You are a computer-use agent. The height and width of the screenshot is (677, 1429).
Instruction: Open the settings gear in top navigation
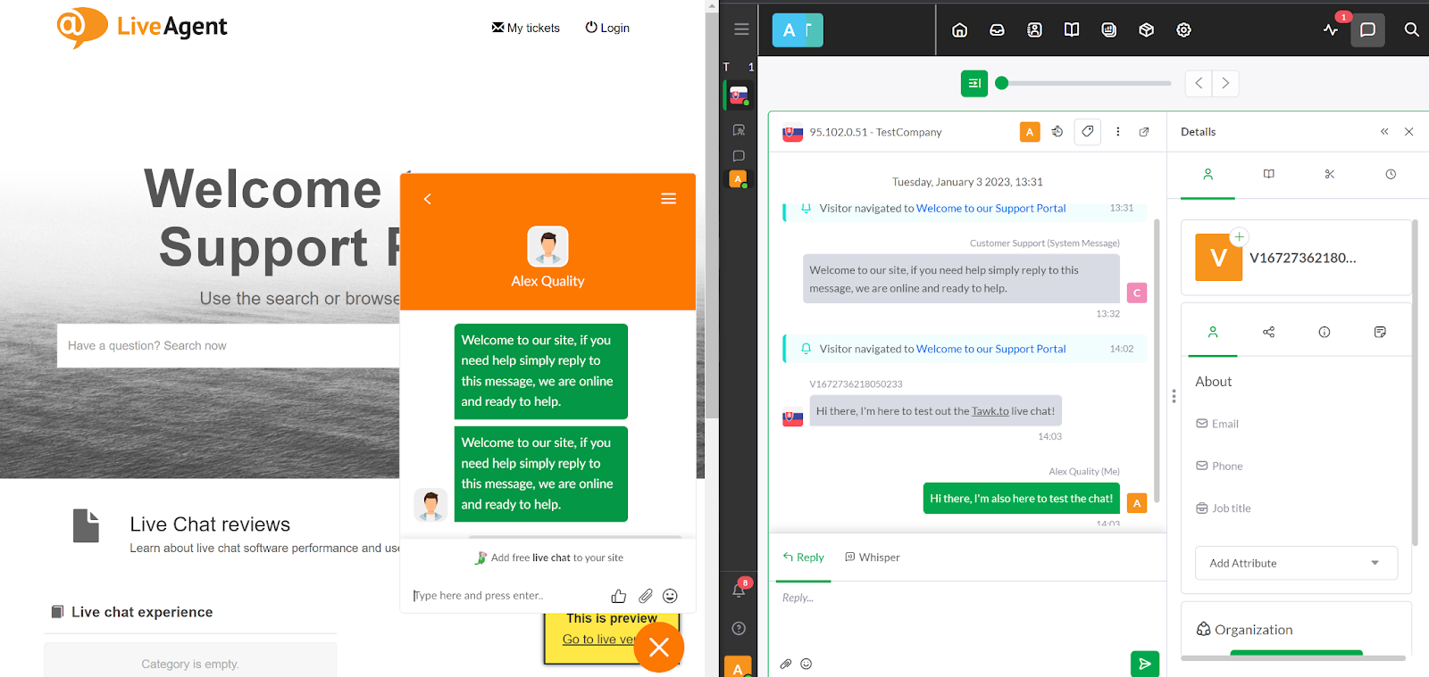click(1183, 30)
